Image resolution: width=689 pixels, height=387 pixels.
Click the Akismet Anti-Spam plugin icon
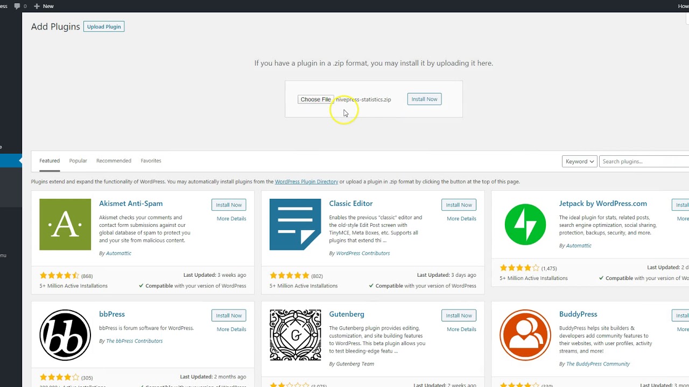click(x=65, y=224)
